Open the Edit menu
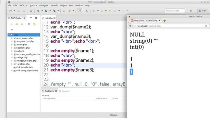This screenshot has width=210, height=118. pos(15,6)
